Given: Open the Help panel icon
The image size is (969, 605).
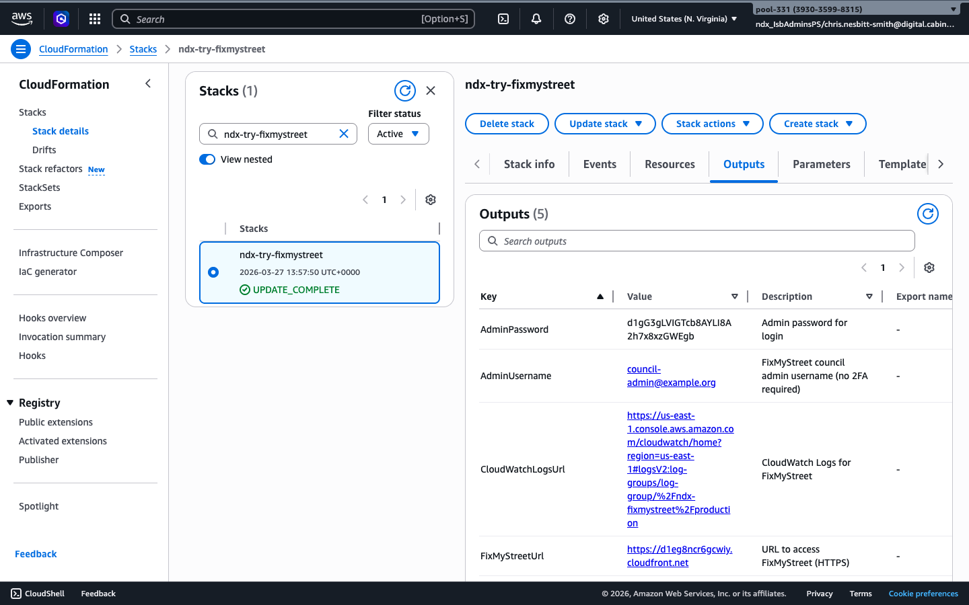Looking at the screenshot, I should tap(569, 18).
